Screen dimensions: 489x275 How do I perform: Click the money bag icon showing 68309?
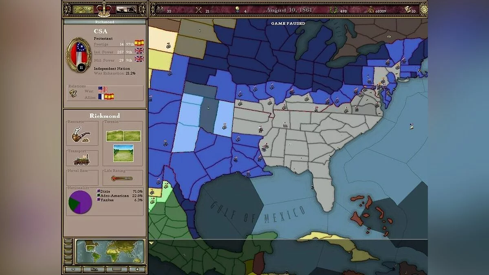[x=371, y=10]
